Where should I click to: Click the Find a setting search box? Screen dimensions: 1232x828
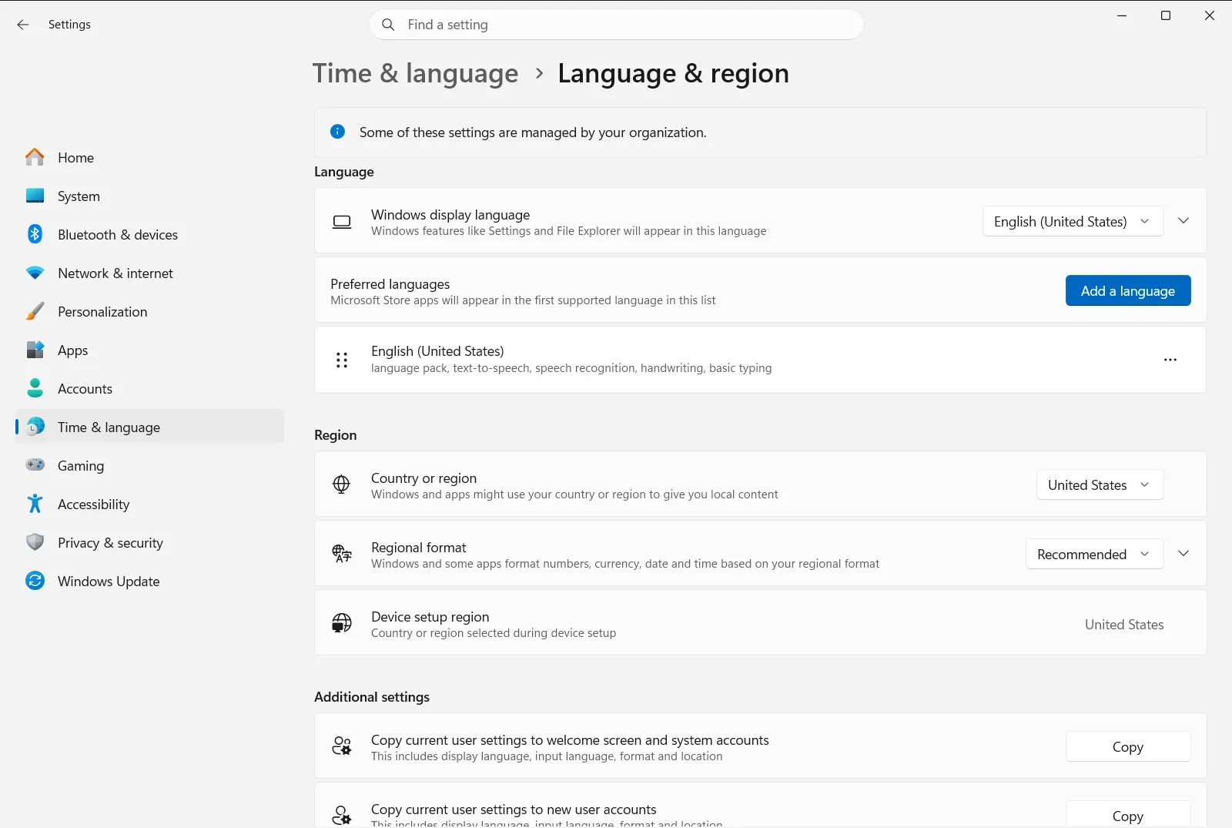pyautogui.click(x=616, y=25)
